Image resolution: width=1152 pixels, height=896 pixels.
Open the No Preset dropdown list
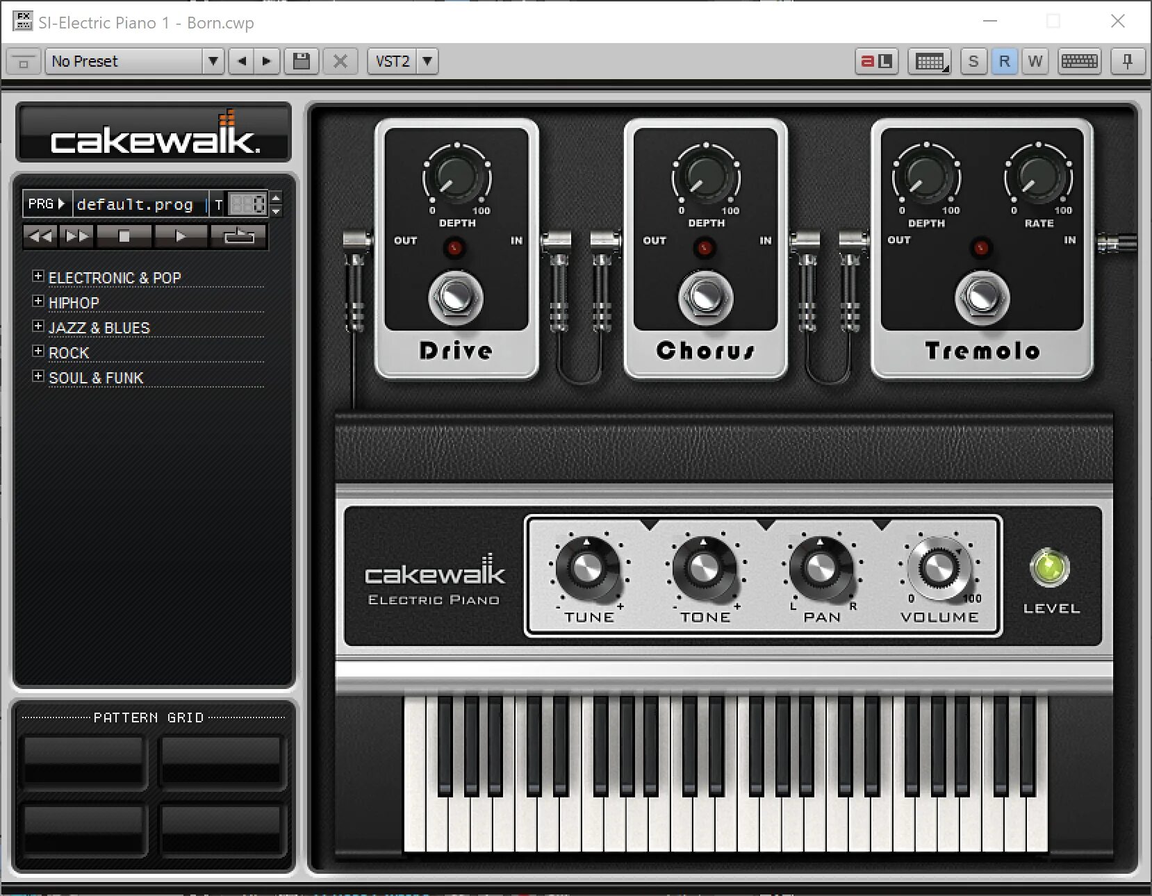point(213,62)
